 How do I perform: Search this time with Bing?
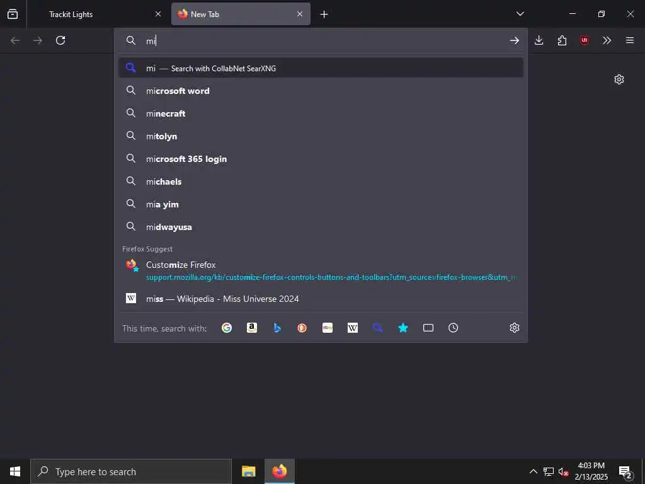click(277, 328)
